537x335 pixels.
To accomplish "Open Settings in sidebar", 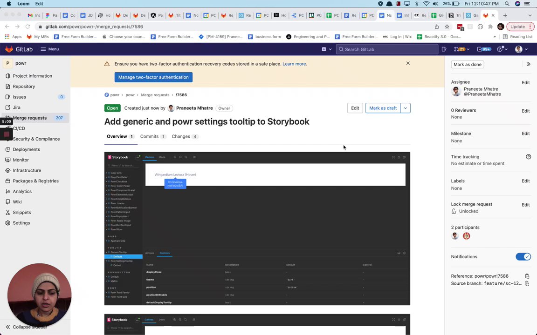I will 35,223.
